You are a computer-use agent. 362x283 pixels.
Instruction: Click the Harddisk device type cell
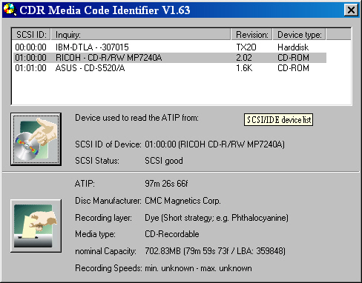tap(293, 47)
